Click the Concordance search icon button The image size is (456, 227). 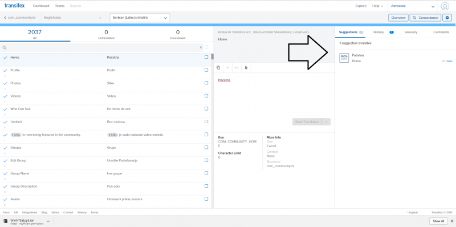[x=425, y=18]
